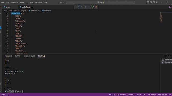Screen dimensions: 172x96
Task: Choose interpreter 3.10.7 64-bit
Action: (x=162, y=95)
